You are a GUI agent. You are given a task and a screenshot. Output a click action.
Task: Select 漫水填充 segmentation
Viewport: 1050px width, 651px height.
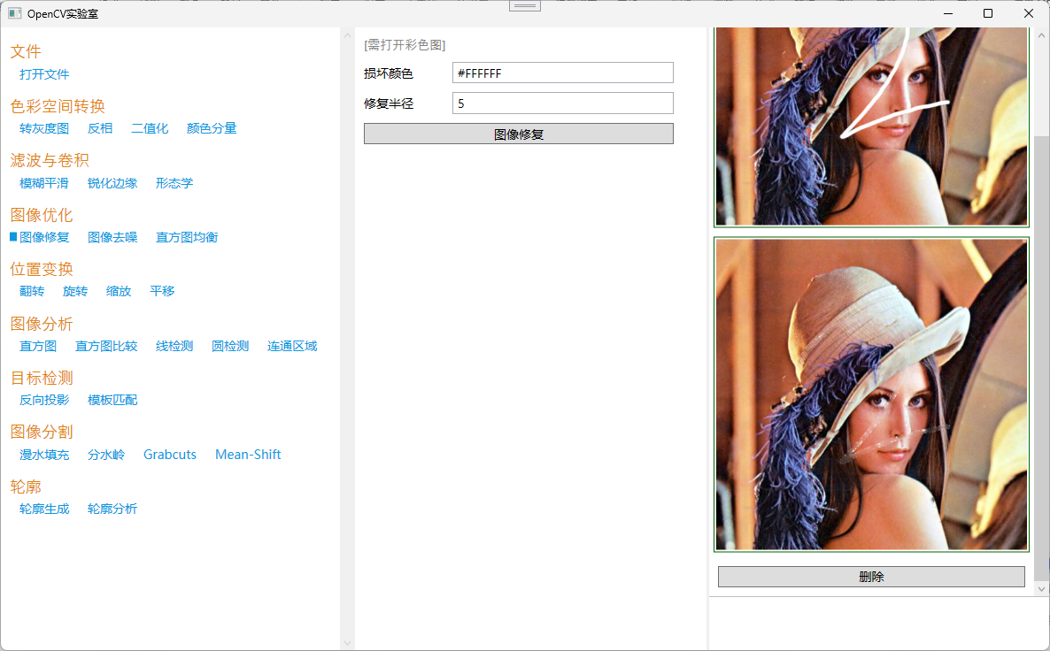pos(44,455)
